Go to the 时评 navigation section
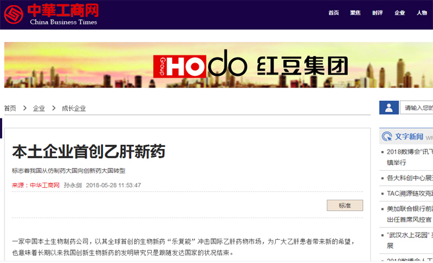This screenshot has height=263, width=433. [378, 13]
